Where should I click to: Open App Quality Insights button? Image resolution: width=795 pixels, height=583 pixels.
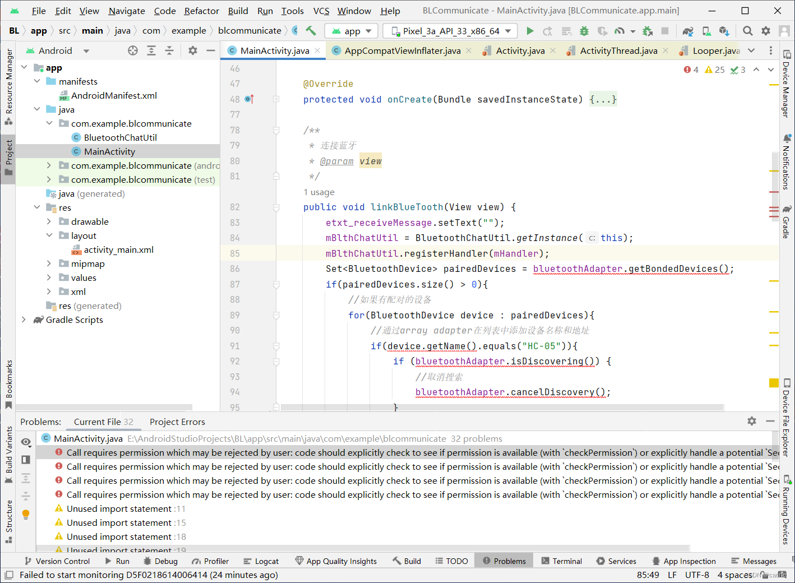point(336,561)
